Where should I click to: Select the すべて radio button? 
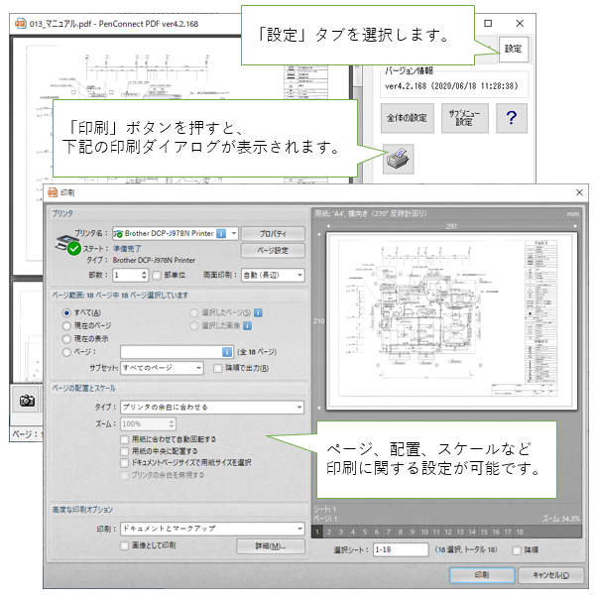click(x=67, y=310)
